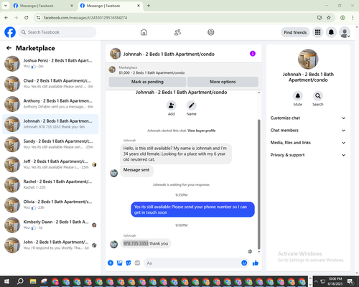Click Johnnah profile photo in right panel
The height and width of the screenshot is (287, 359).
[x=308, y=59]
